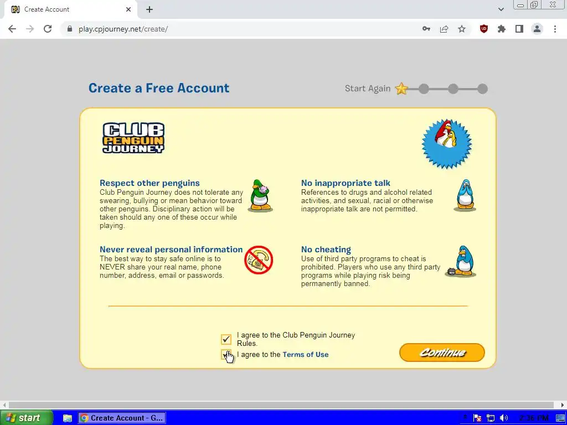Share this page icon

click(444, 29)
